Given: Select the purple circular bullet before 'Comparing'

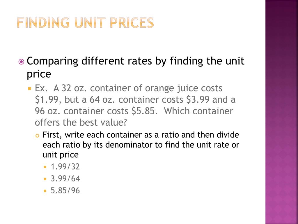Looking at the screenshot, I should 21,62.
